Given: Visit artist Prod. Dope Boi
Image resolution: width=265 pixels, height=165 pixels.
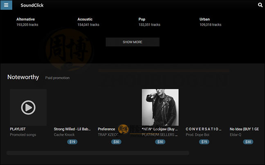Looking at the screenshot, I should [x=198, y=135].
